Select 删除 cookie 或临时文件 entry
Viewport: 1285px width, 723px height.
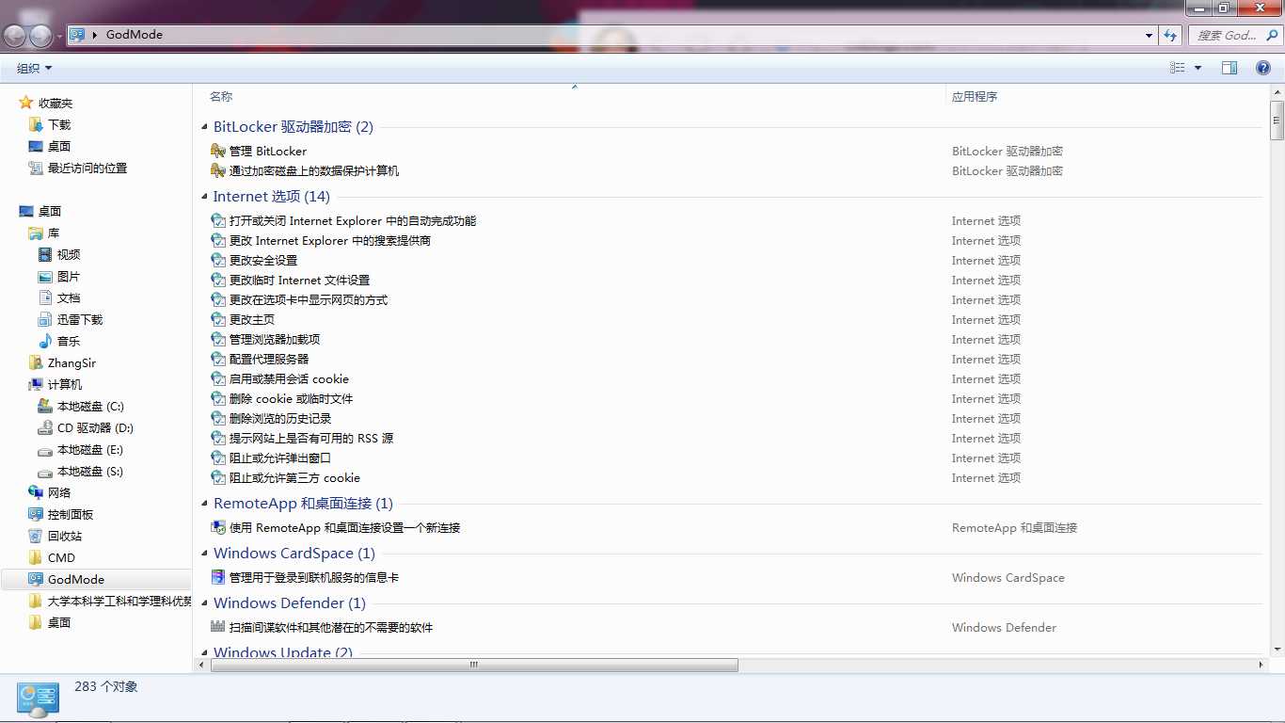291,398
